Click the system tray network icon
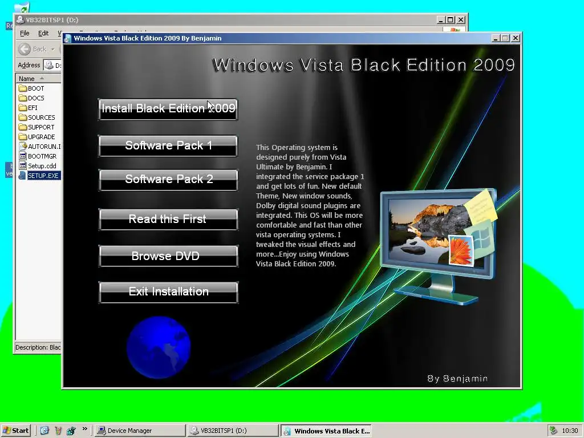This screenshot has width=584, height=438. (x=553, y=431)
